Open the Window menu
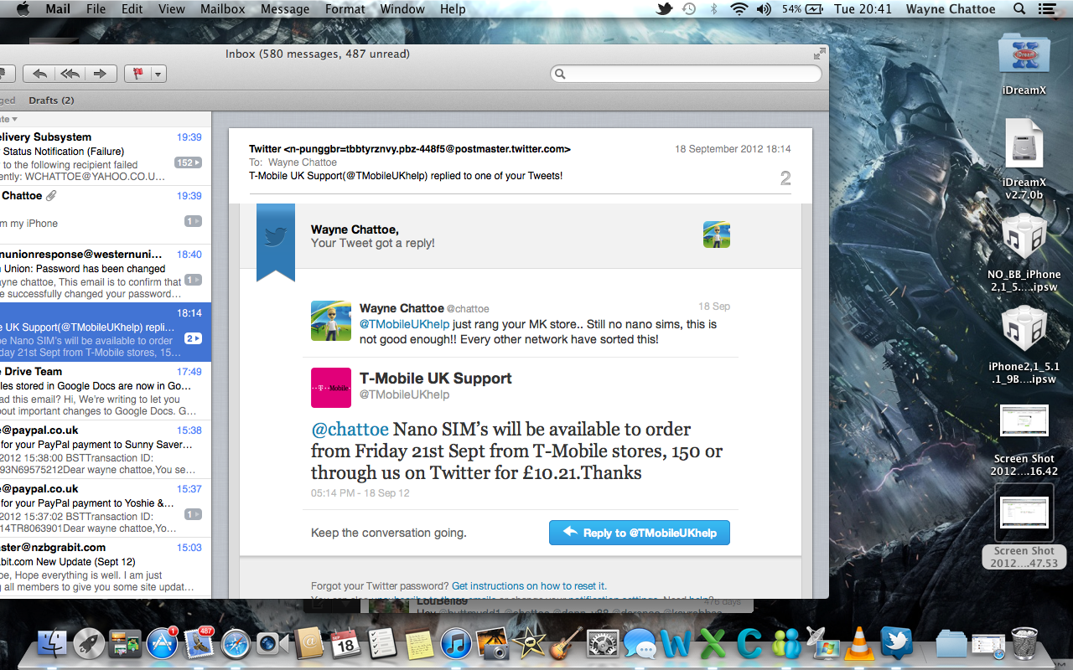This screenshot has width=1073, height=670. pyautogui.click(x=402, y=9)
